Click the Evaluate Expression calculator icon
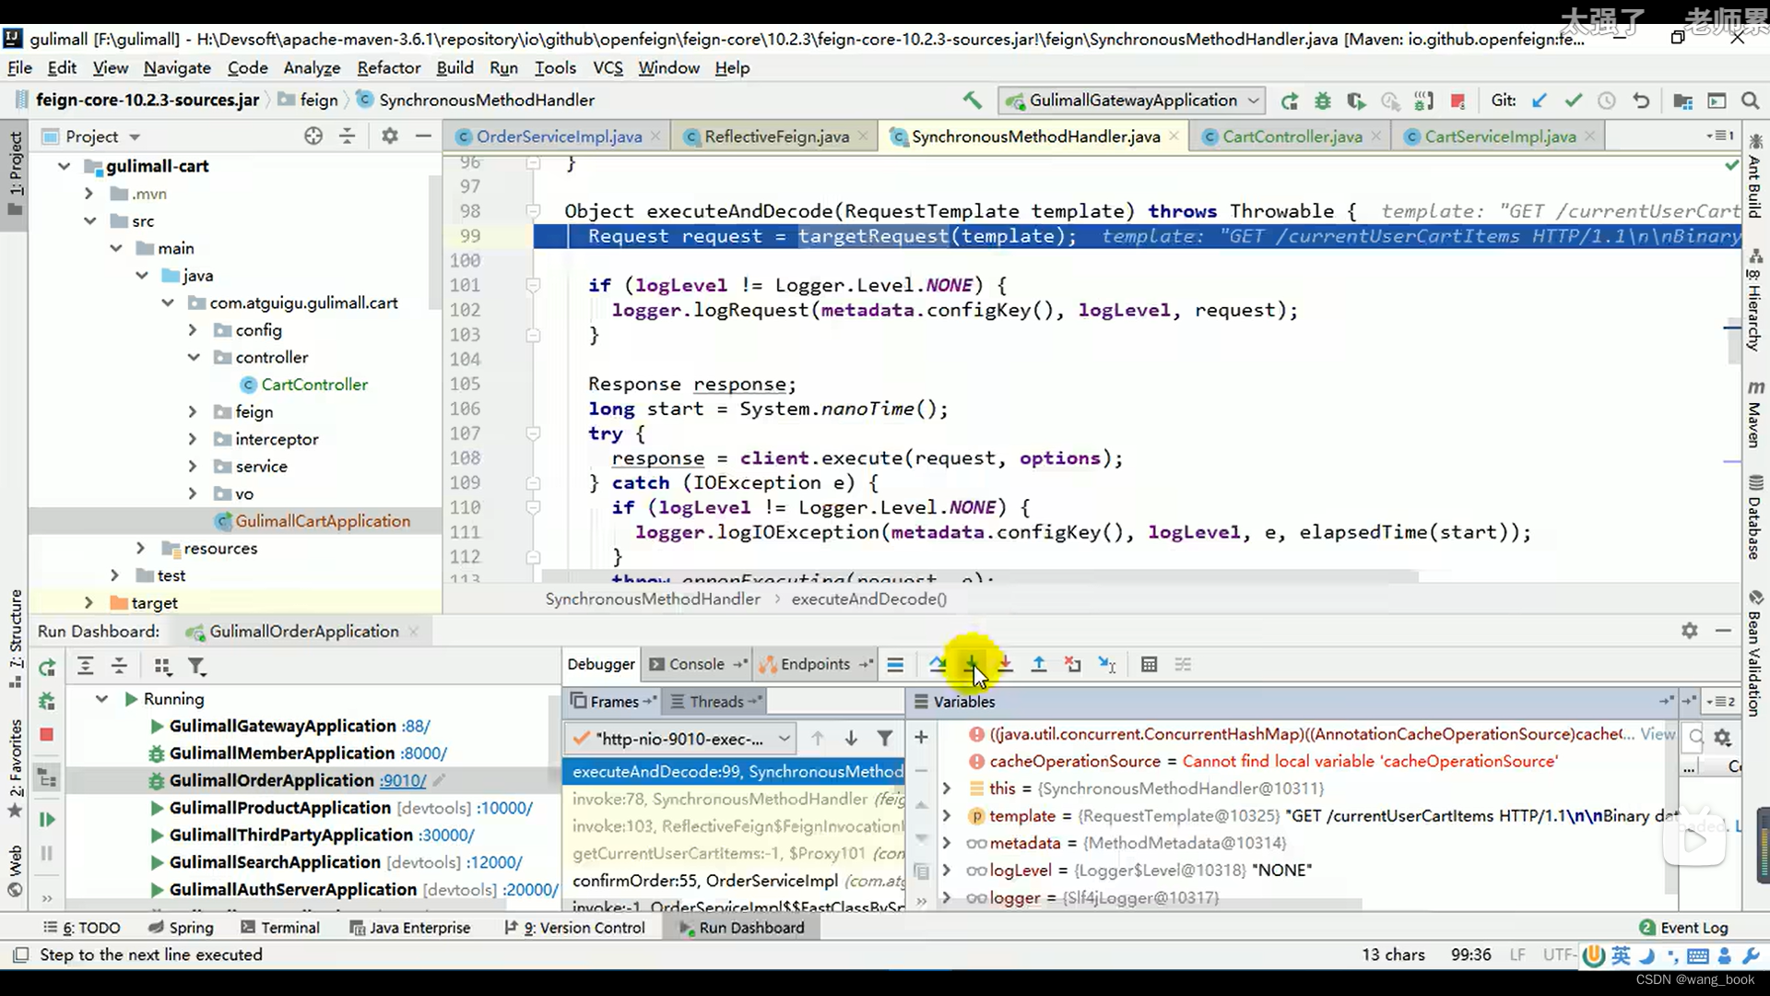This screenshot has width=1770, height=996. pyautogui.click(x=1149, y=664)
